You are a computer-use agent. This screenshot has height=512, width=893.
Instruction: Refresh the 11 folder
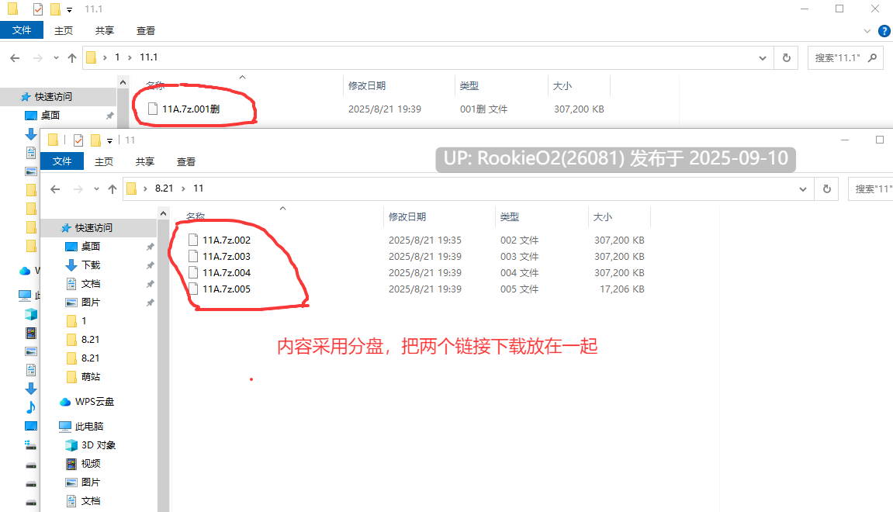click(x=827, y=189)
